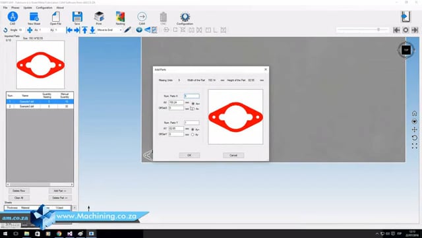The width and height of the screenshot is (422, 238).
Task: Open the Configuration menu
Action: (x=44, y=7)
